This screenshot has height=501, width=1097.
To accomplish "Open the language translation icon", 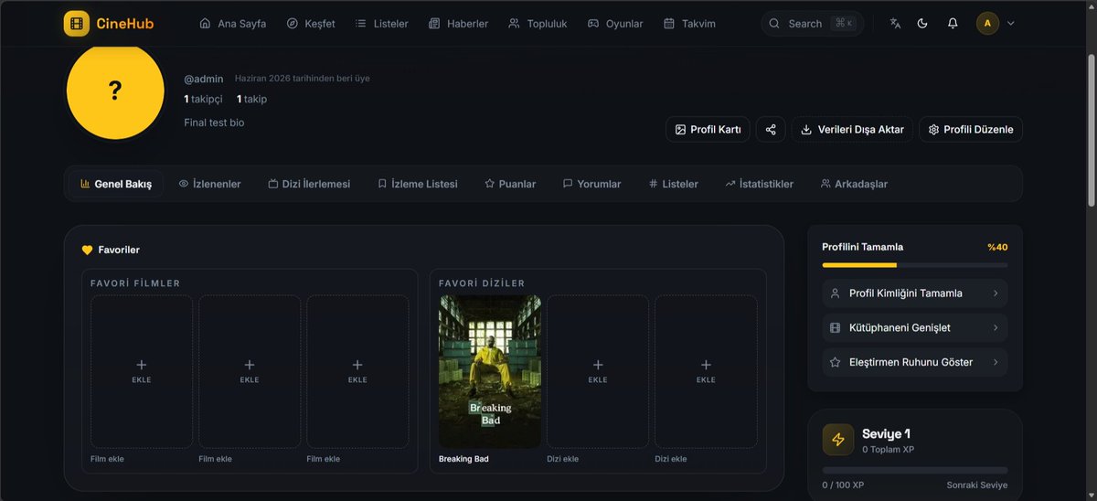I will click(x=895, y=23).
